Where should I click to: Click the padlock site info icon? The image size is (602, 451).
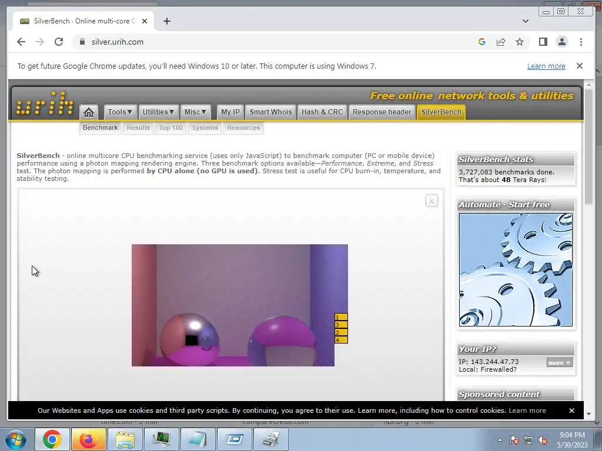coord(82,42)
